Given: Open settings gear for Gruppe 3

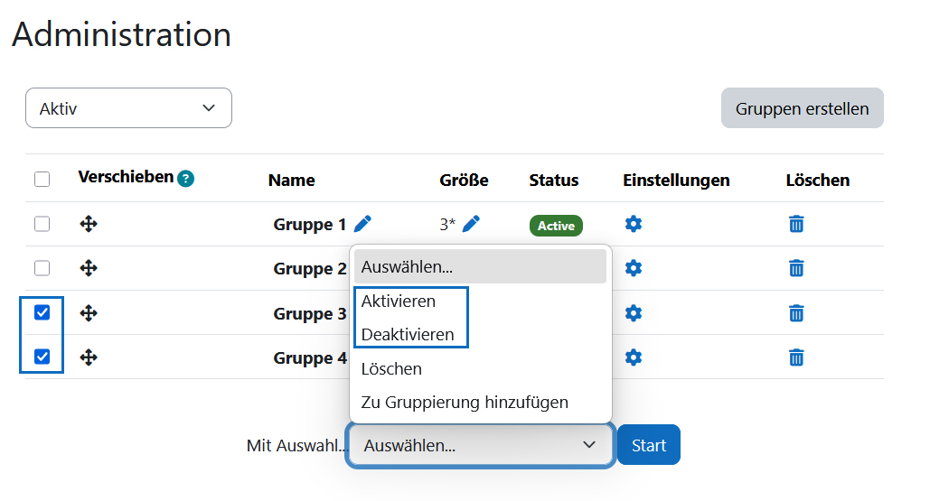Looking at the screenshot, I should tap(634, 312).
